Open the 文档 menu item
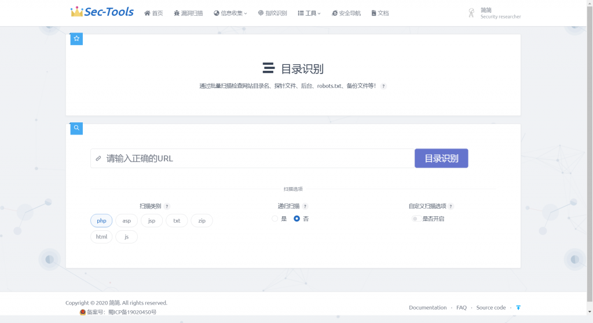 [380, 13]
